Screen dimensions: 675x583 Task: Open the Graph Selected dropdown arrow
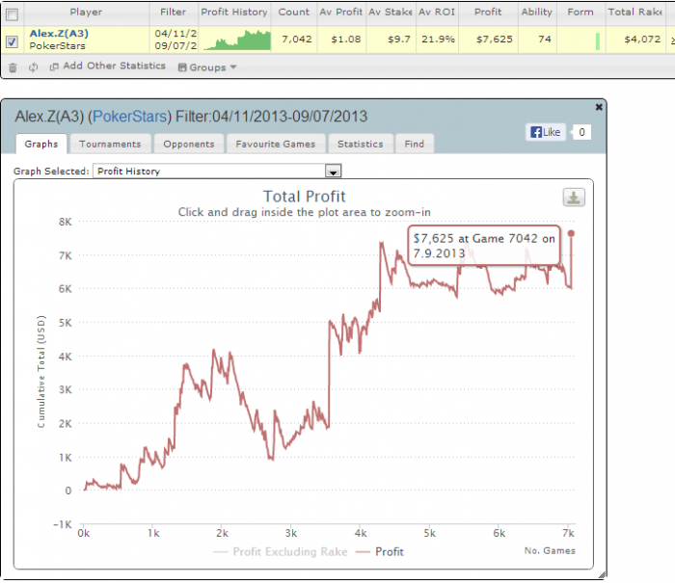[333, 172]
